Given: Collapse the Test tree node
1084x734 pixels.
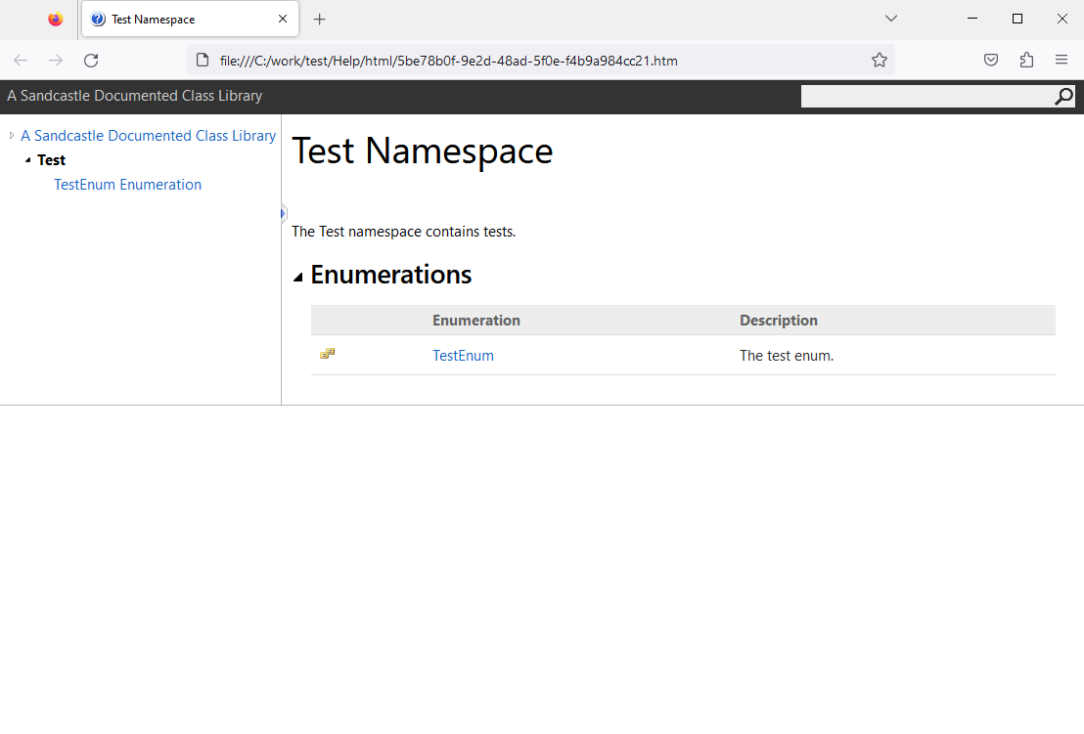Looking at the screenshot, I should point(27,160).
